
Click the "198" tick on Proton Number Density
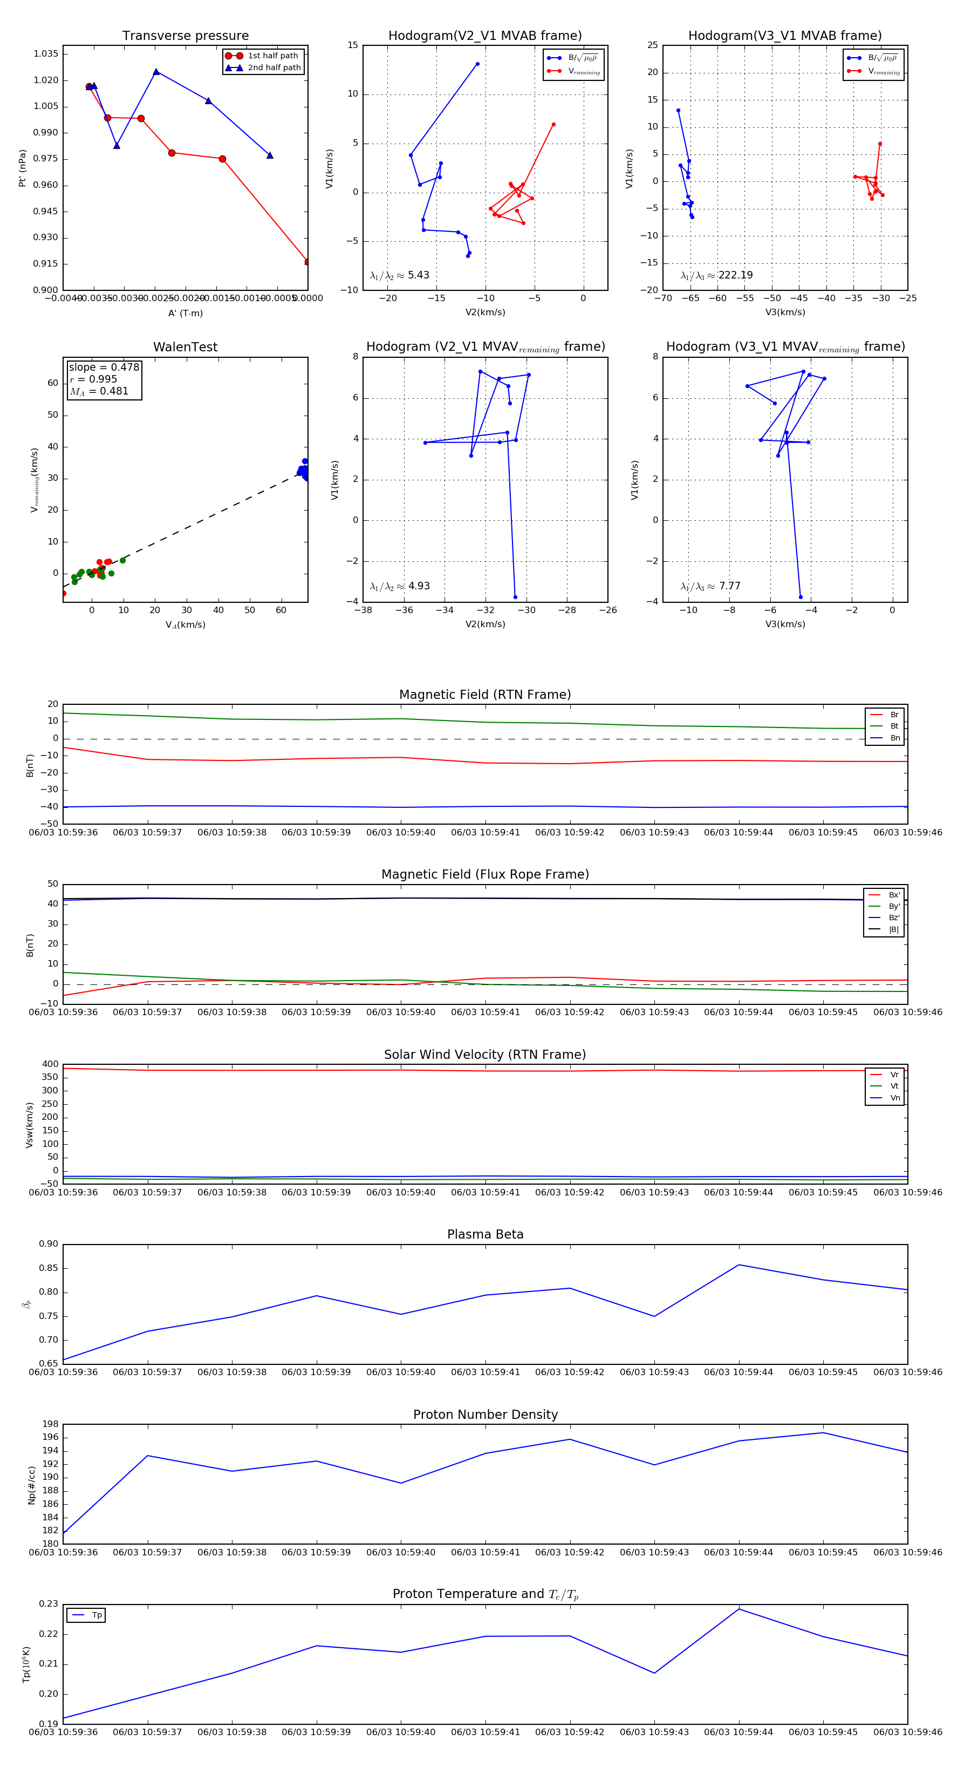(x=51, y=1424)
